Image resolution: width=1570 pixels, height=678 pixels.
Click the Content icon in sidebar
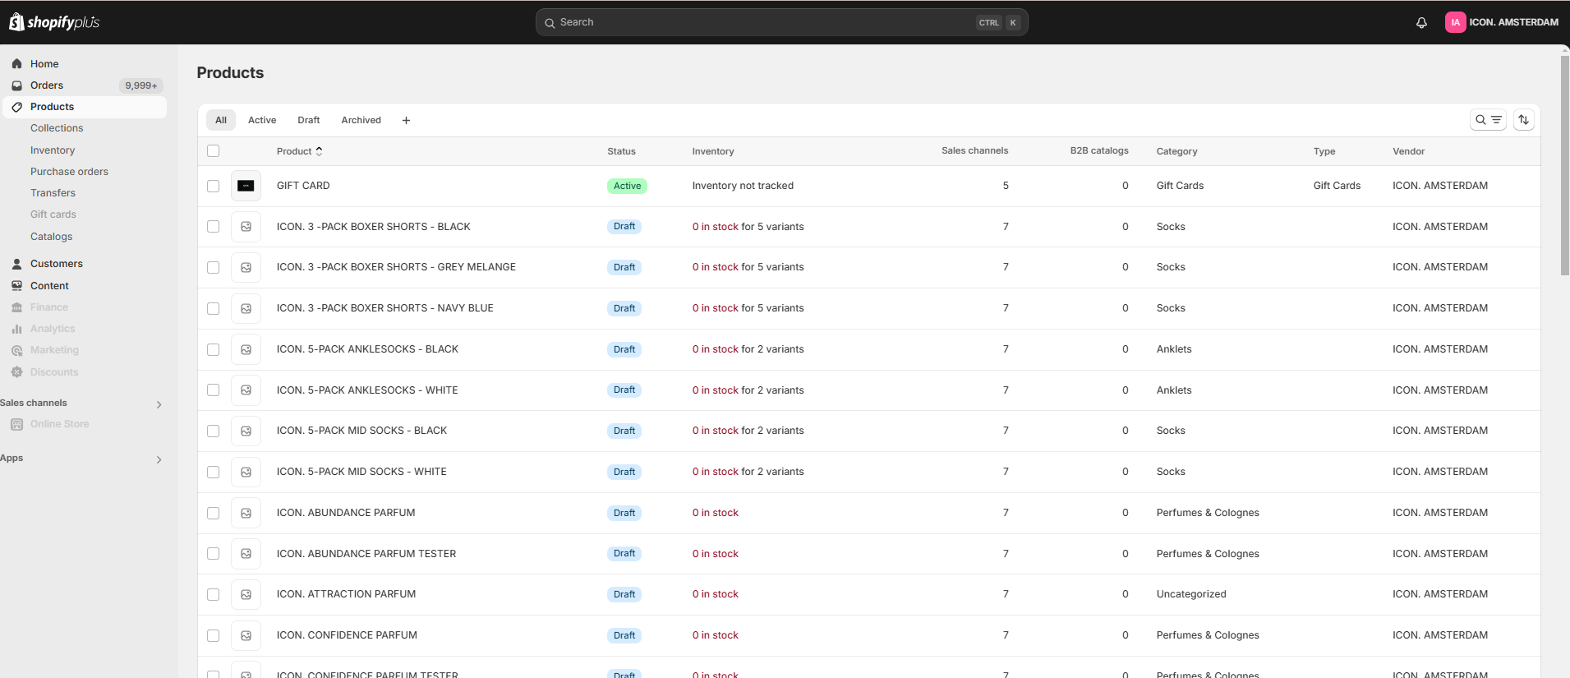pos(16,286)
